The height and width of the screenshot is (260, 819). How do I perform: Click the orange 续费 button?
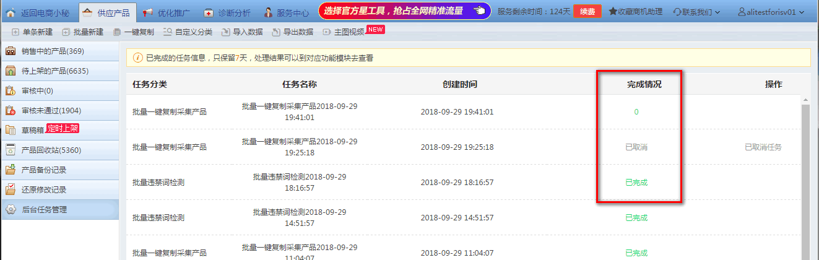coord(587,11)
